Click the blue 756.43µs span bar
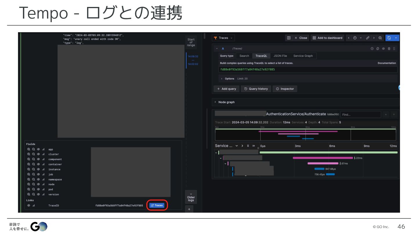Screen dimensions: 418x235 330,174
